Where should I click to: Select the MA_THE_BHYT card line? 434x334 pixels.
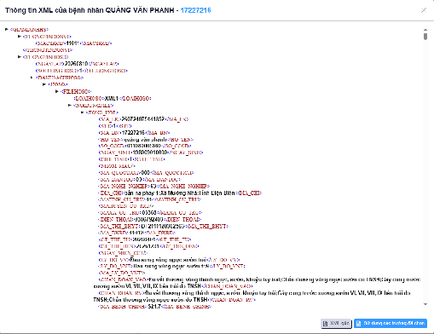coord(164,226)
